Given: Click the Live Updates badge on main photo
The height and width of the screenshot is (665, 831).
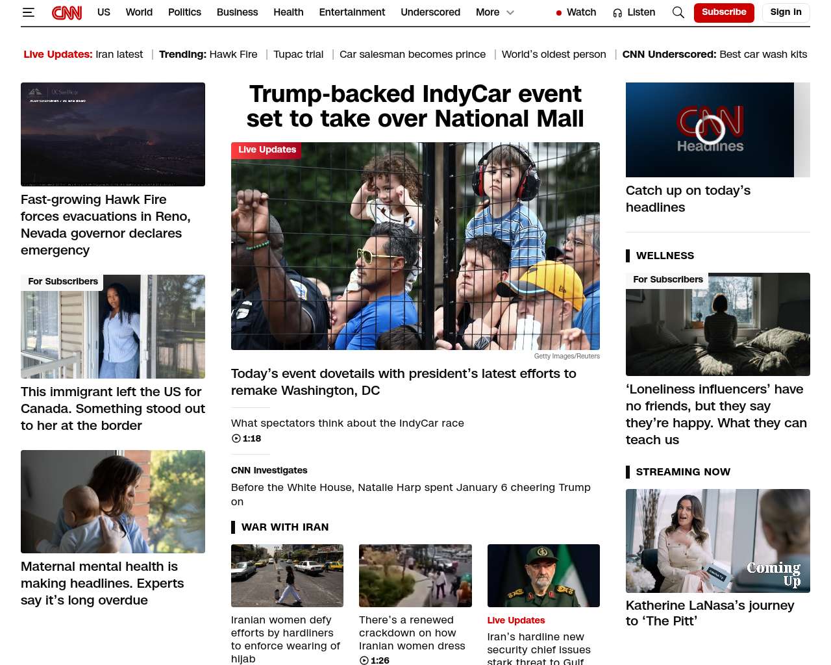Looking at the screenshot, I should [x=267, y=150].
